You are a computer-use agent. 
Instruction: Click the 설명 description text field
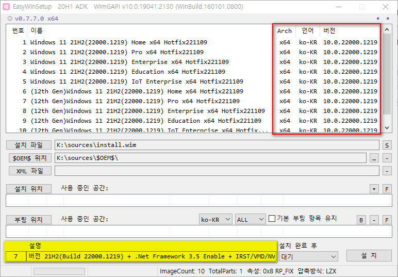(x=151, y=256)
